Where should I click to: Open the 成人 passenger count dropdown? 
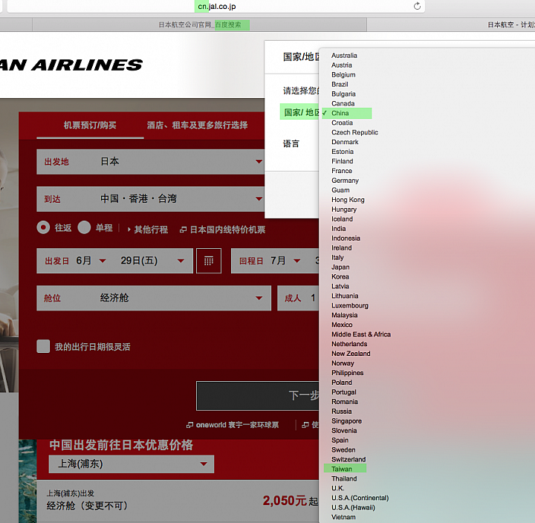(x=298, y=298)
